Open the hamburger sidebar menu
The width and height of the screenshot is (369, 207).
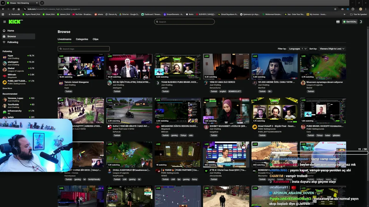5,22
